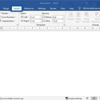This screenshot has width=100, height=100.
Task: Click into the blank document page
Action: 50,63
